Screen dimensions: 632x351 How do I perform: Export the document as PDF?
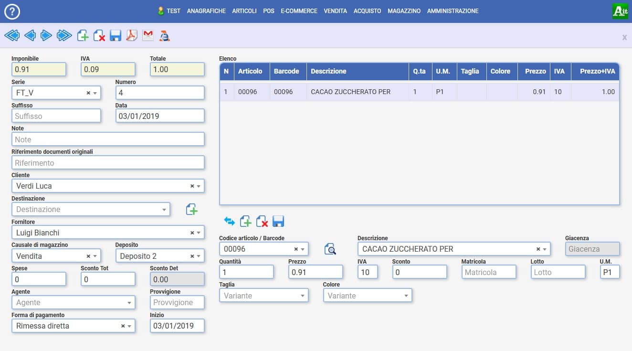tap(132, 35)
